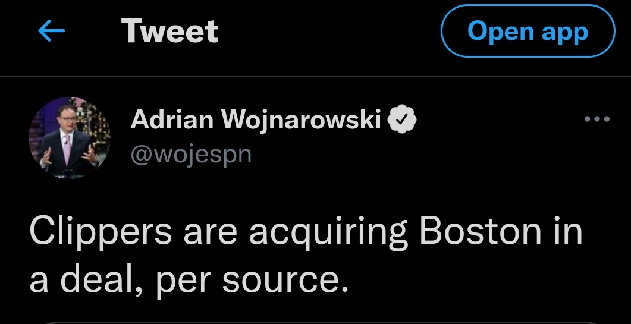Tap the back arrow icon

pos(51,32)
